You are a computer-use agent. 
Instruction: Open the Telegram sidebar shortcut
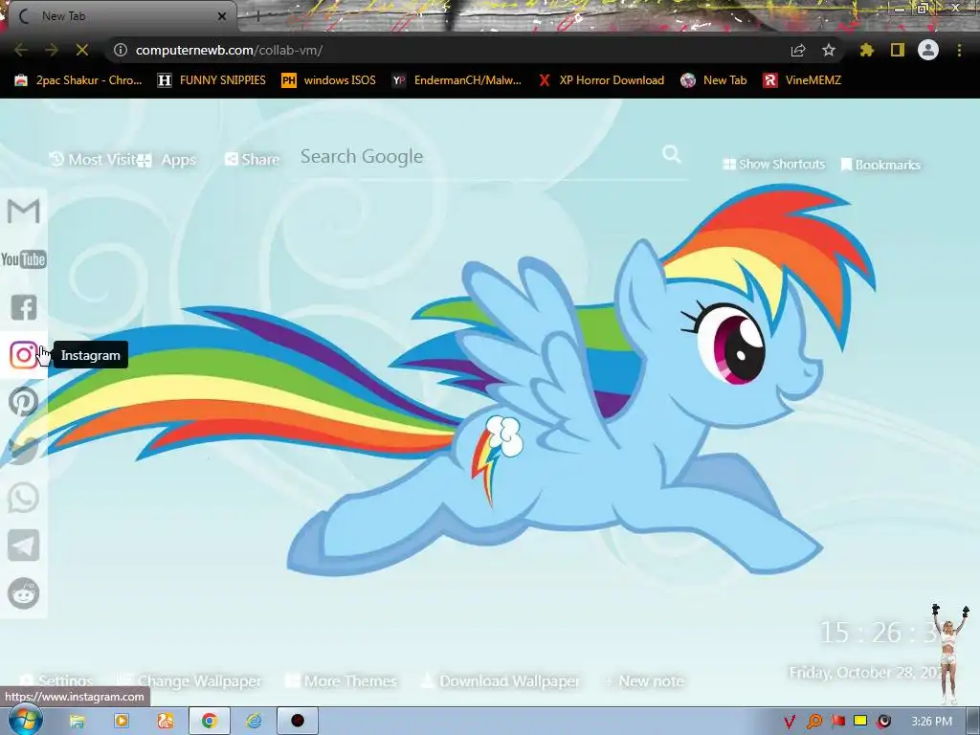pos(24,546)
